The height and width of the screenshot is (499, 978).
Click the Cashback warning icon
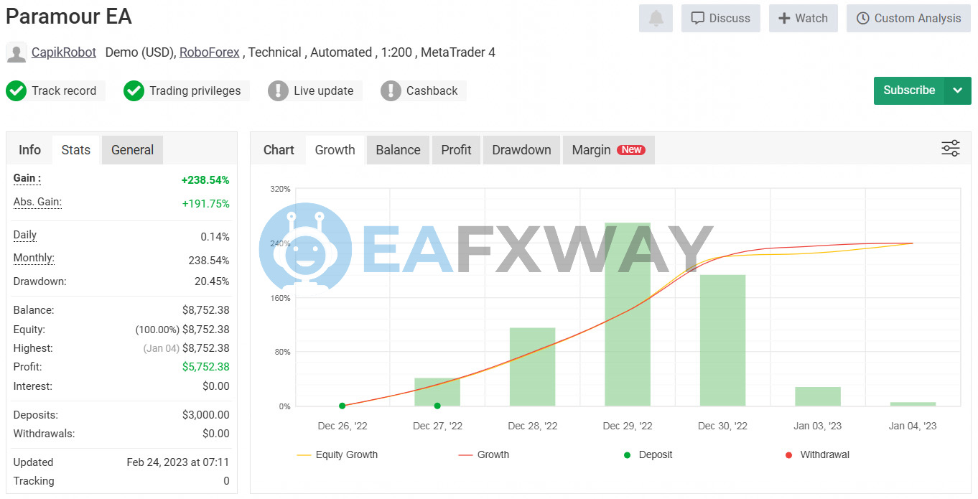(391, 91)
